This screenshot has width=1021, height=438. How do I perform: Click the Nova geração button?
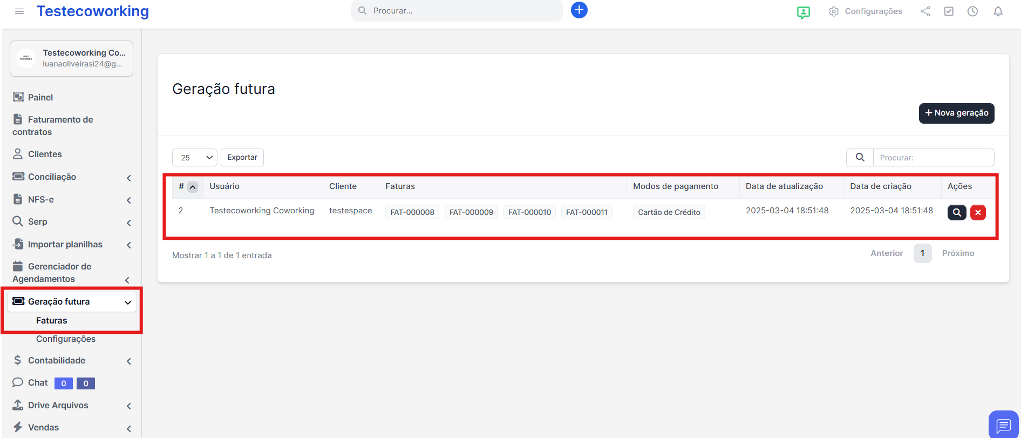click(956, 113)
